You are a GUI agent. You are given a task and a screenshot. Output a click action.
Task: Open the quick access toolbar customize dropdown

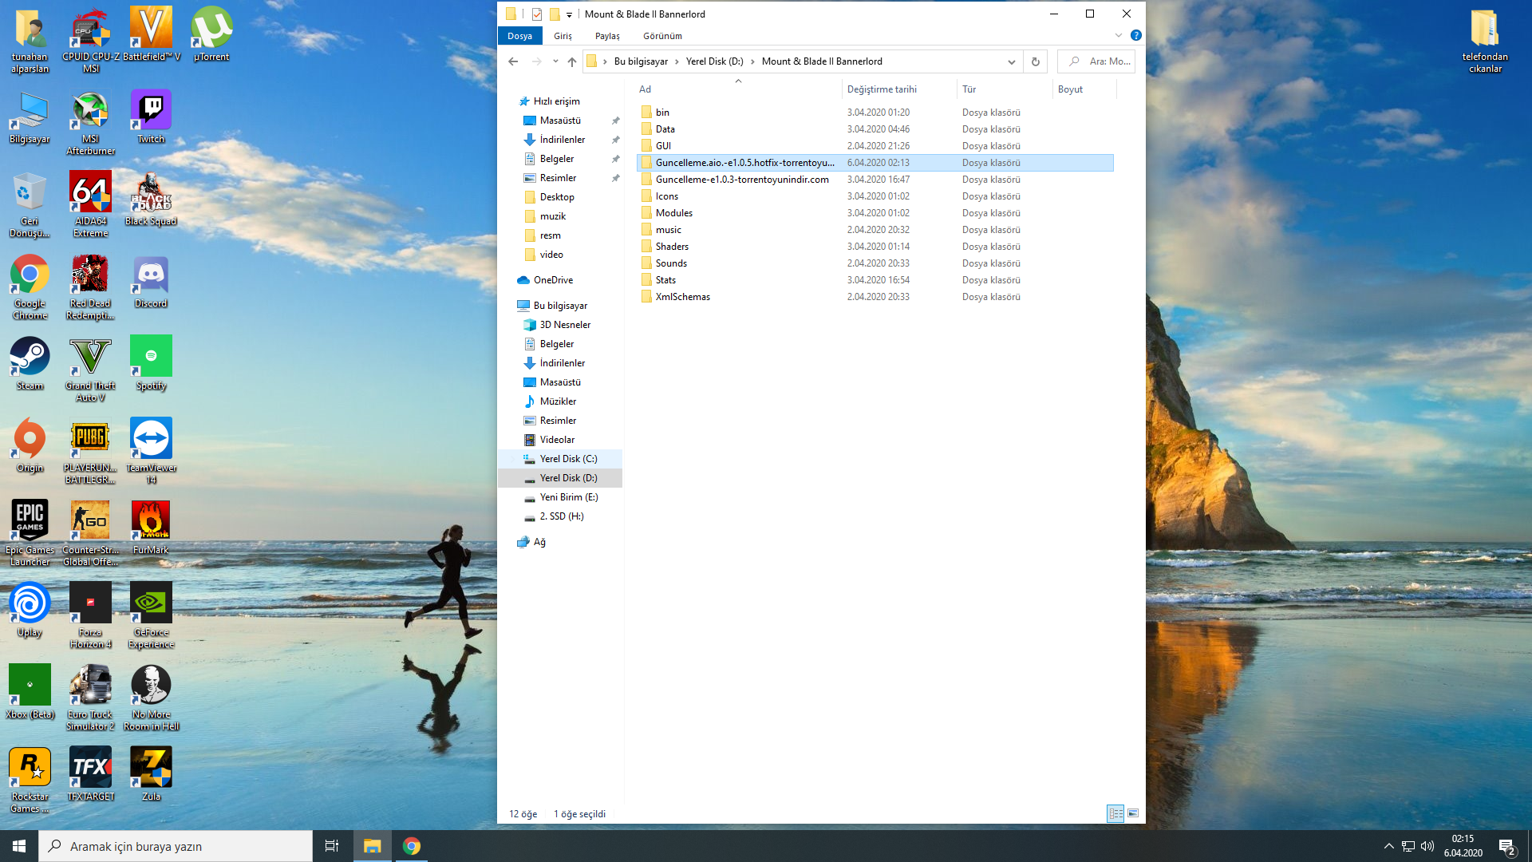(x=569, y=14)
